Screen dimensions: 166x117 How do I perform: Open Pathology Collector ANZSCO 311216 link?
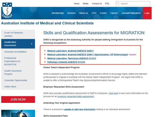click(66, 62)
